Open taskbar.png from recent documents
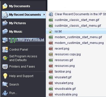106x97 pixels. click(76, 72)
